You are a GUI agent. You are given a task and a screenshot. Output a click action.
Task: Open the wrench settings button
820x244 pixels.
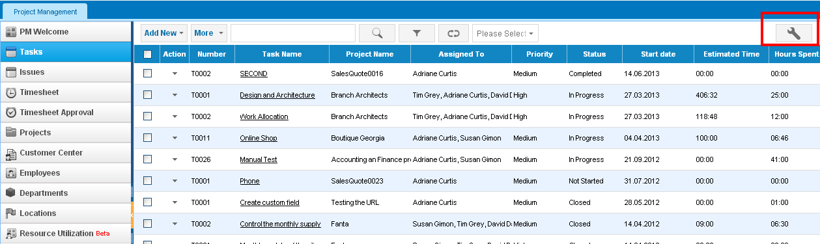point(794,33)
